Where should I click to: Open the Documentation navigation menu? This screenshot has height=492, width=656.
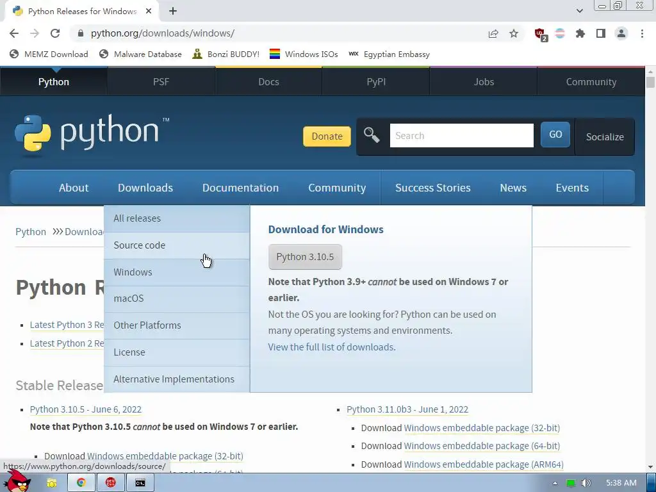tap(241, 188)
